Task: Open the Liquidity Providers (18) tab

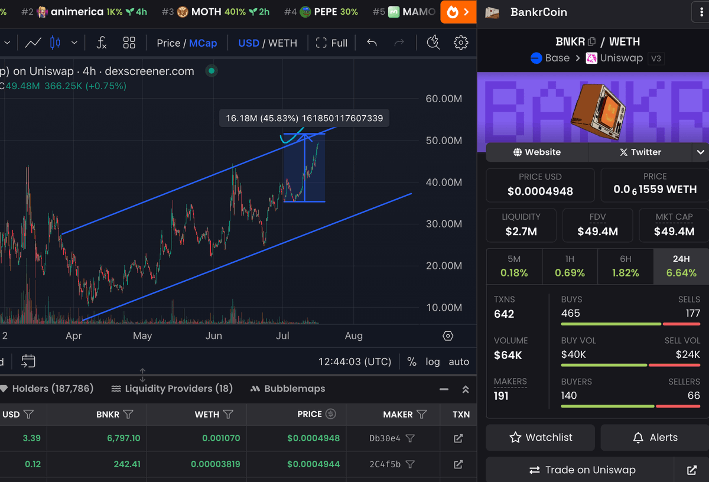Action: (172, 389)
